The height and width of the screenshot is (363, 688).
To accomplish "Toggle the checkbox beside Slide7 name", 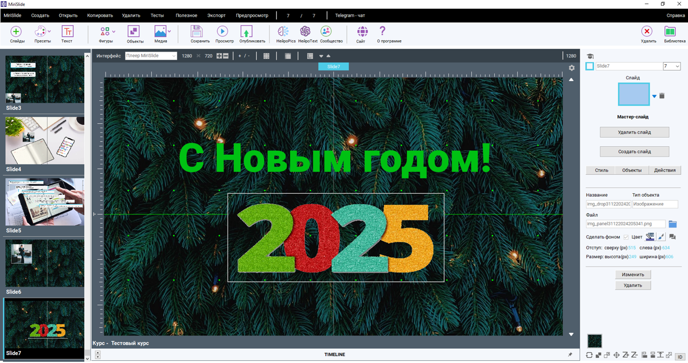I will (589, 66).
